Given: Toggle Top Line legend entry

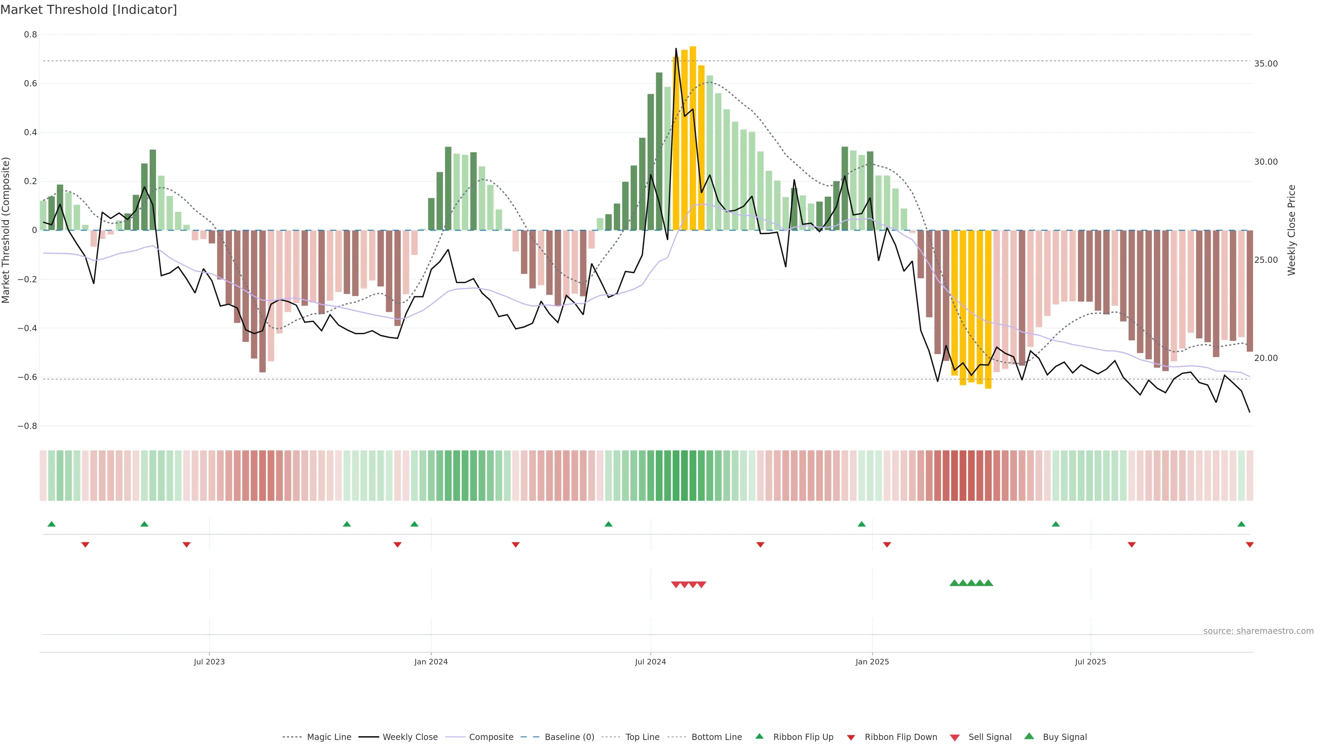Looking at the screenshot, I should pyautogui.click(x=642, y=737).
